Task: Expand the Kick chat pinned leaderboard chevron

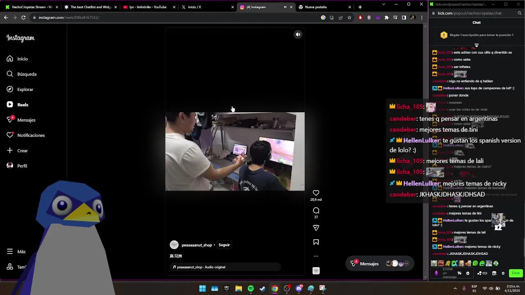Action: [x=477, y=45]
